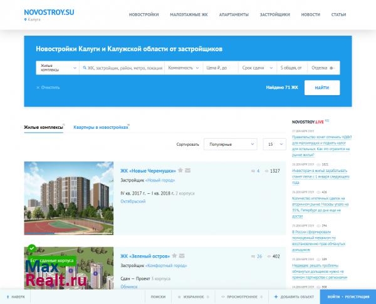376x304 pixels.
Task: Click the NOVOSTROY.LIVE heading
Action: click(x=308, y=122)
